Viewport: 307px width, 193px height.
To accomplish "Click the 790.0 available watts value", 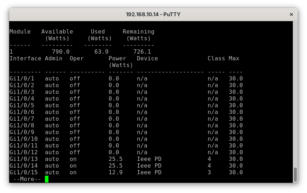I will (61, 52).
